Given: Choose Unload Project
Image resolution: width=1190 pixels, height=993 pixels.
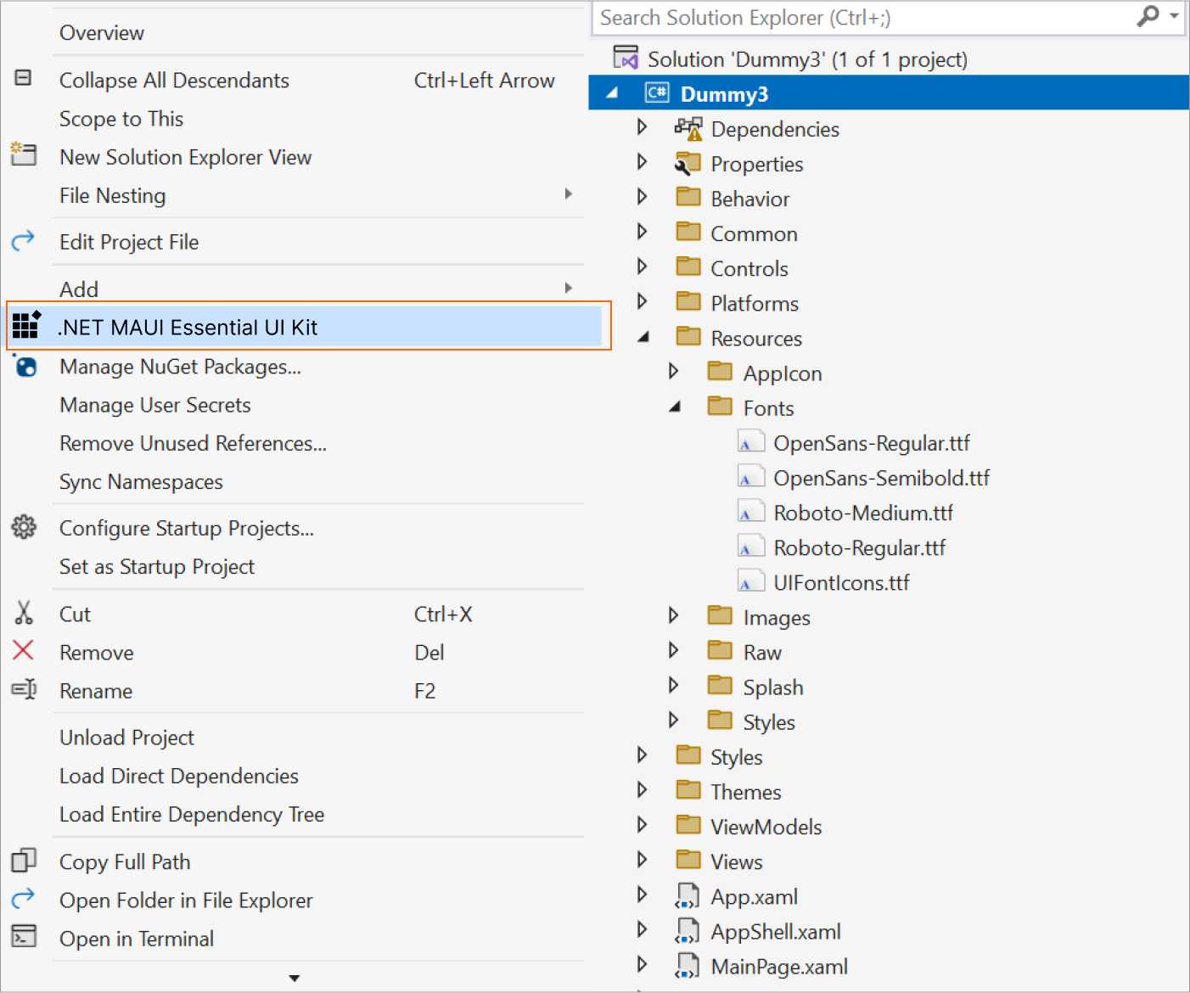Looking at the screenshot, I should click(126, 738).
